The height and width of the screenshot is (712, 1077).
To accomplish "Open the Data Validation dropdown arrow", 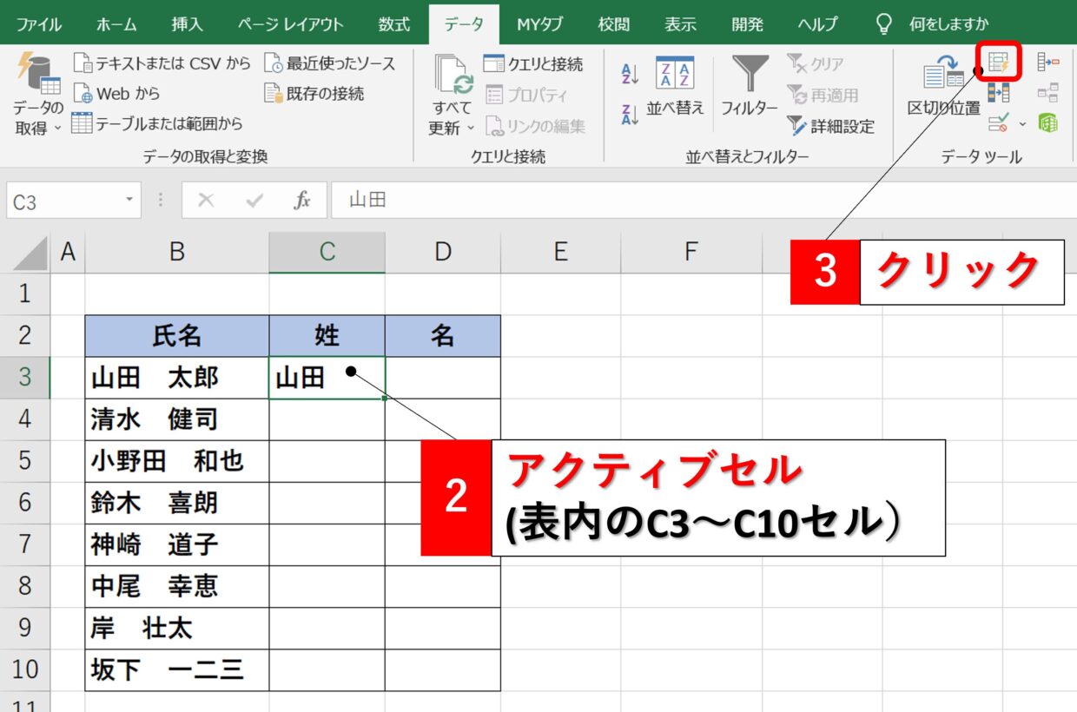I will (1022, 123).
